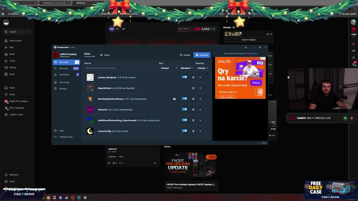Image resolution: width=358 pixels, height=201 pixels.
Task: Open Thunderstore app from the taskbar
Action: pos(79,198)
